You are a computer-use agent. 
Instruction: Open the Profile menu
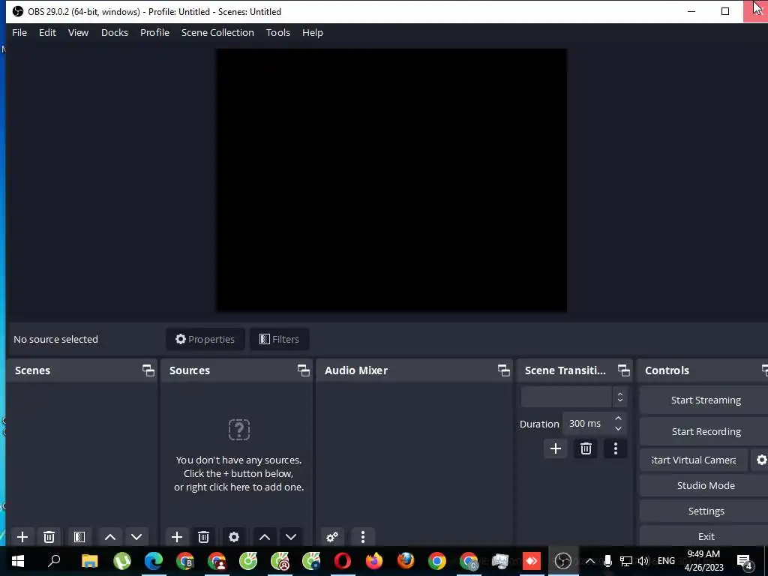(154, 33)
